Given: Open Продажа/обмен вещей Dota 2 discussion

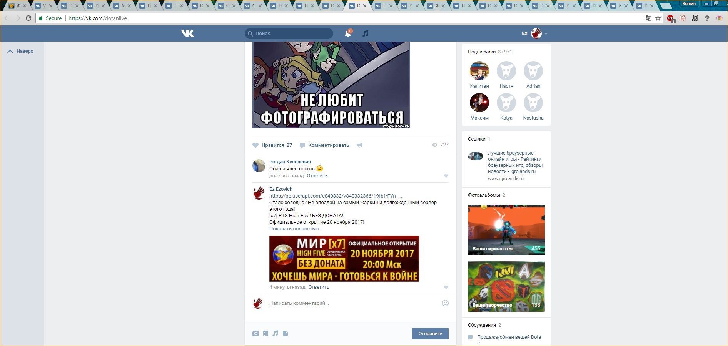Looking at the screenshot, I should point(509,340).
